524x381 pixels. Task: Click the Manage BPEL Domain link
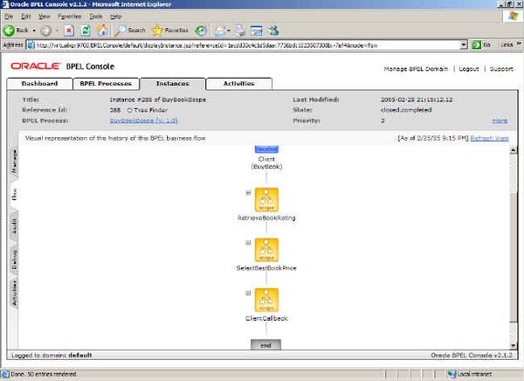(416, 69)
